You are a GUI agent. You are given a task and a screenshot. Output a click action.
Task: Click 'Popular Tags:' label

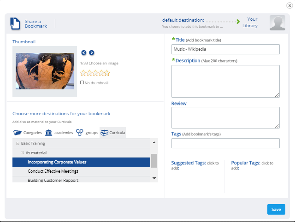coord(246,163)
